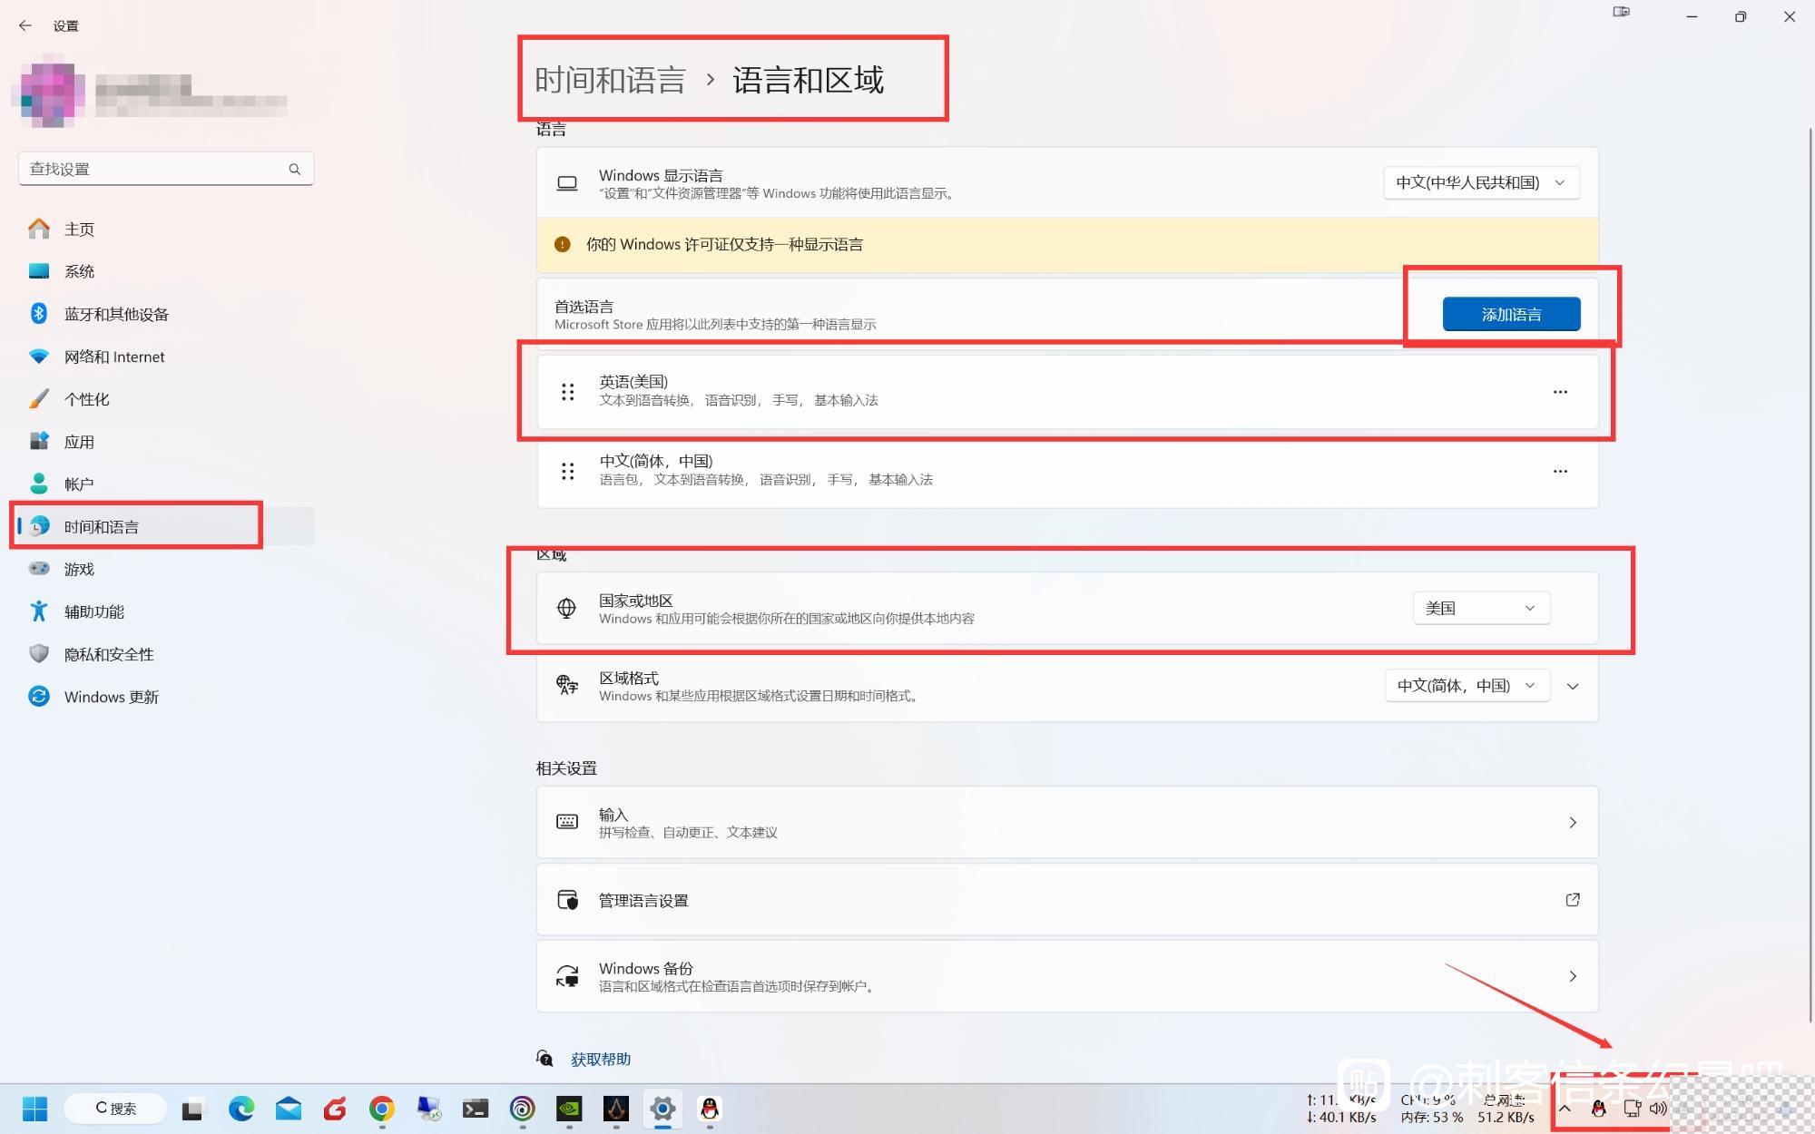Click the 区域格式 language icon
Viewport: 1815px width, 1134px height.
tap(567, 685)
